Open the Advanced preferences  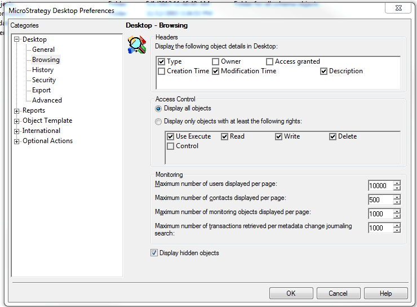point(47,100)
